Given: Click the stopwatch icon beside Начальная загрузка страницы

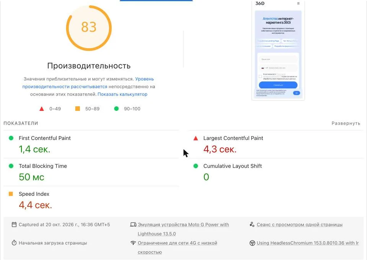Looking at the screenshot, I should click(x=14, y=243).
